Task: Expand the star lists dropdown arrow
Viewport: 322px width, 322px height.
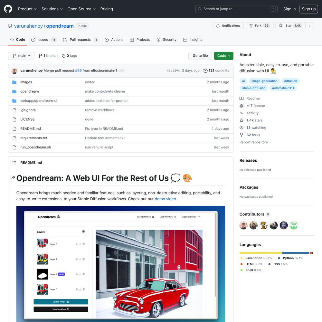Action: click(x=309, y=26)
